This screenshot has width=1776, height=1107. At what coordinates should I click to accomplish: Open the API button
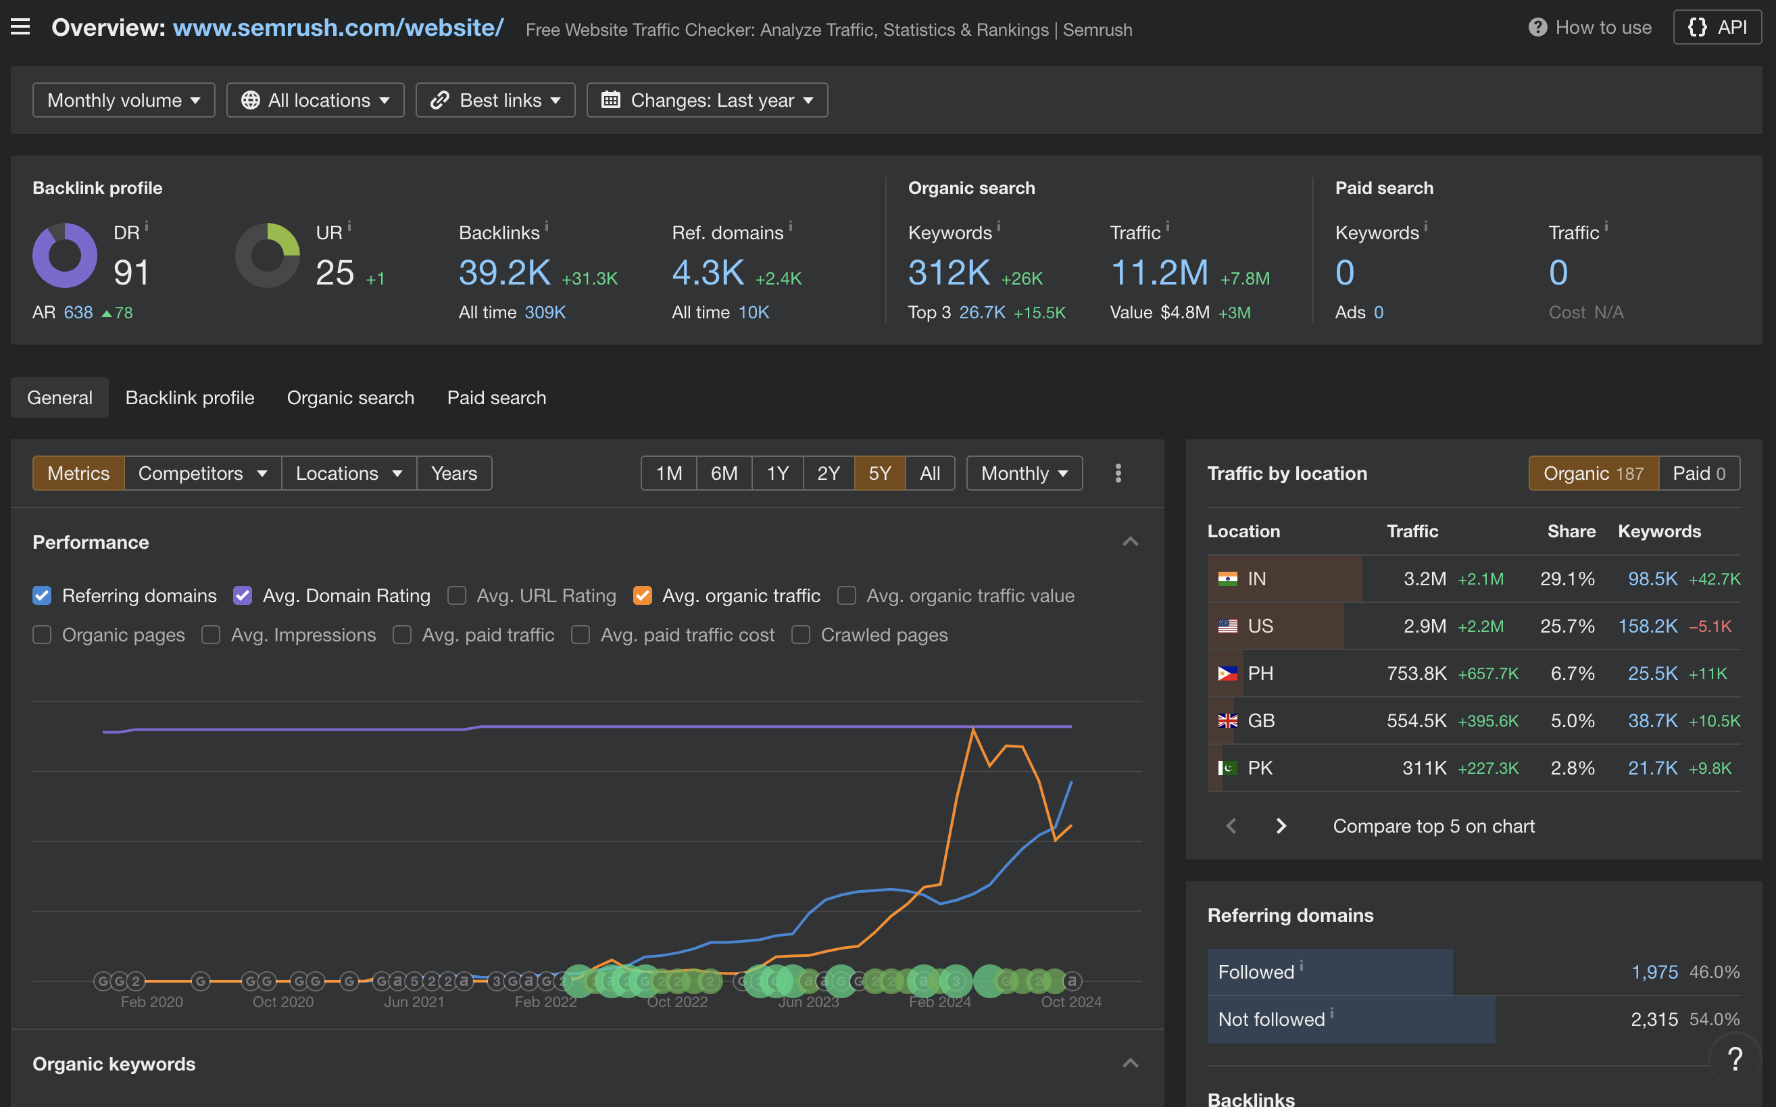point(1717,27)
